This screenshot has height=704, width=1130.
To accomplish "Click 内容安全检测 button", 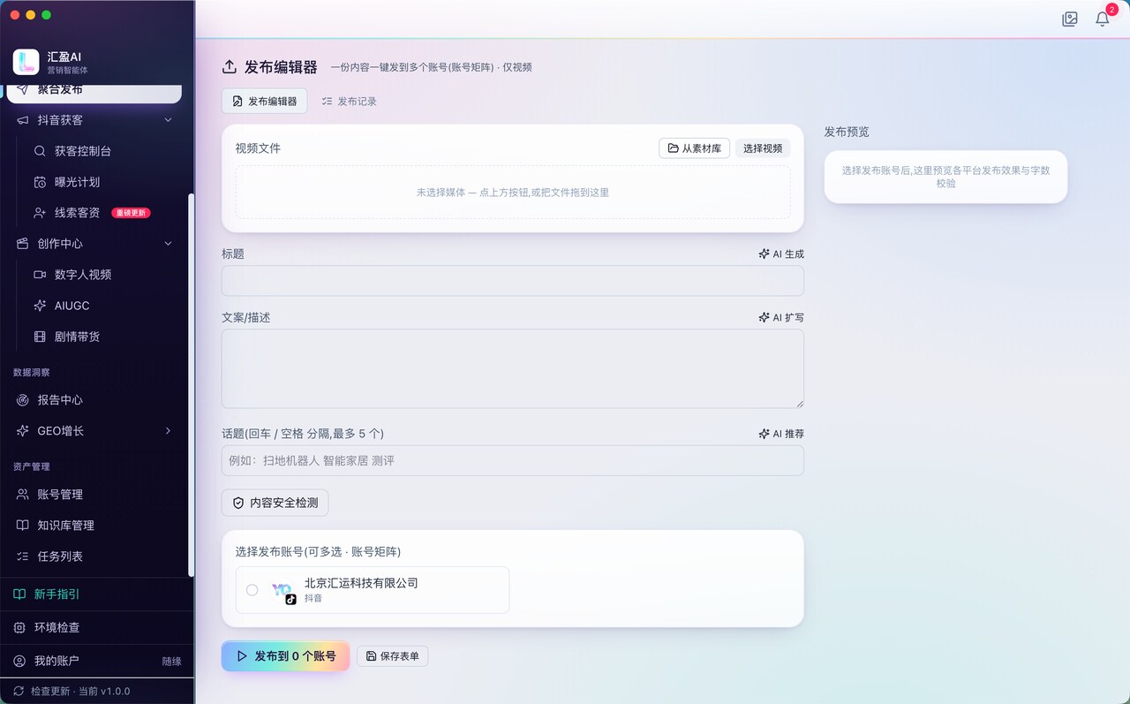I will pyautogui.click(x=275, y=503).
